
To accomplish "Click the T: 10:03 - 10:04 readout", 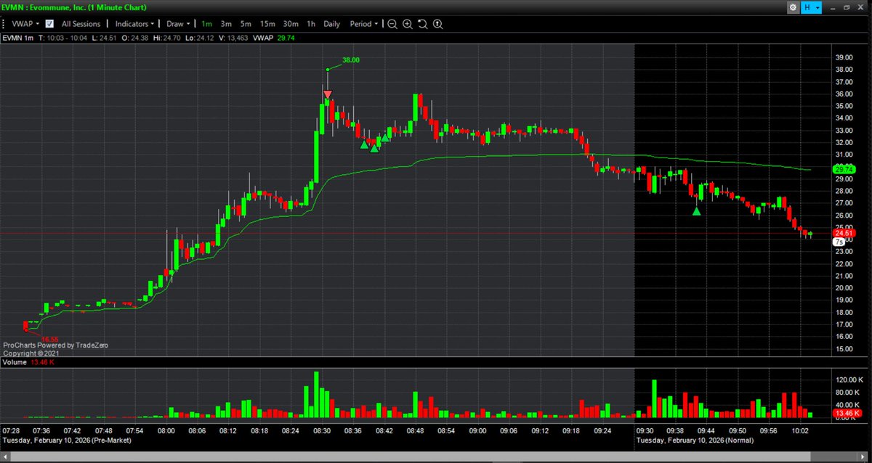I will click(62, 38).
